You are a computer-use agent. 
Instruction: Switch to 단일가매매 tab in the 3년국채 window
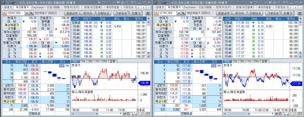click(53, 7)
